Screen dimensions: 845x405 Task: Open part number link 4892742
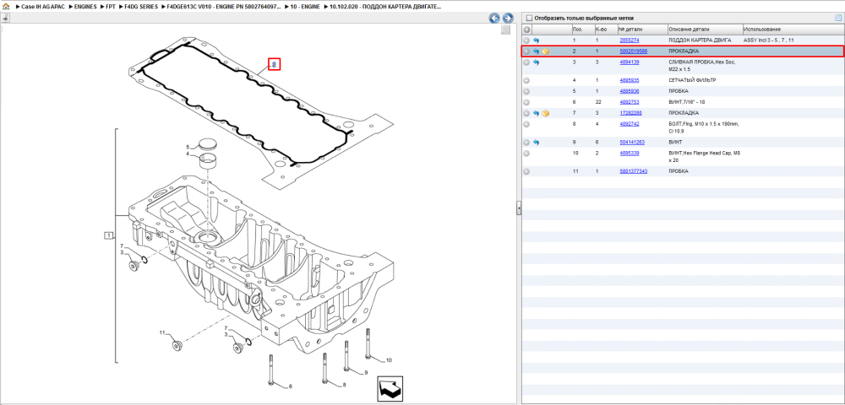pyautogui.click(x=630, y=124)
